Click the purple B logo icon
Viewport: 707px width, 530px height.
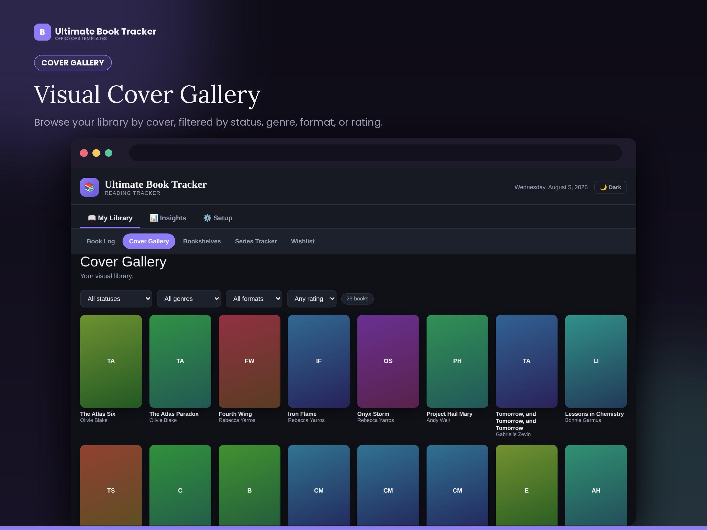tap(42, 32)
